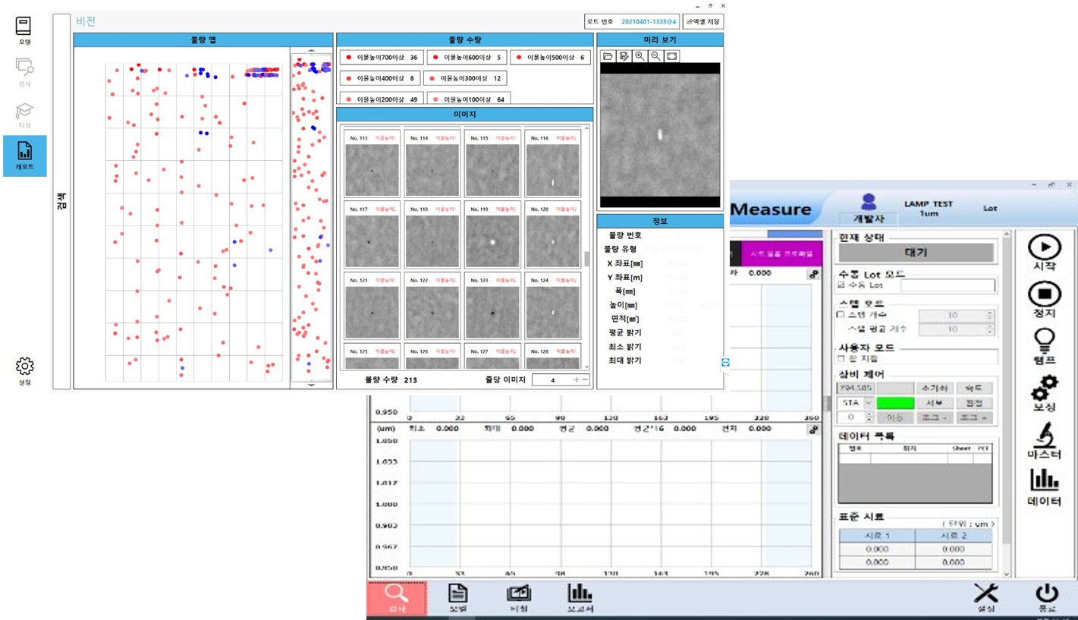Select defect thumbnail No. 119

pos(492,235)
